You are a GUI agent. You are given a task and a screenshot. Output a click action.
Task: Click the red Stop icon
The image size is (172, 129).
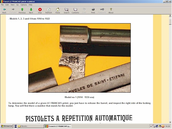click(40, 9)
